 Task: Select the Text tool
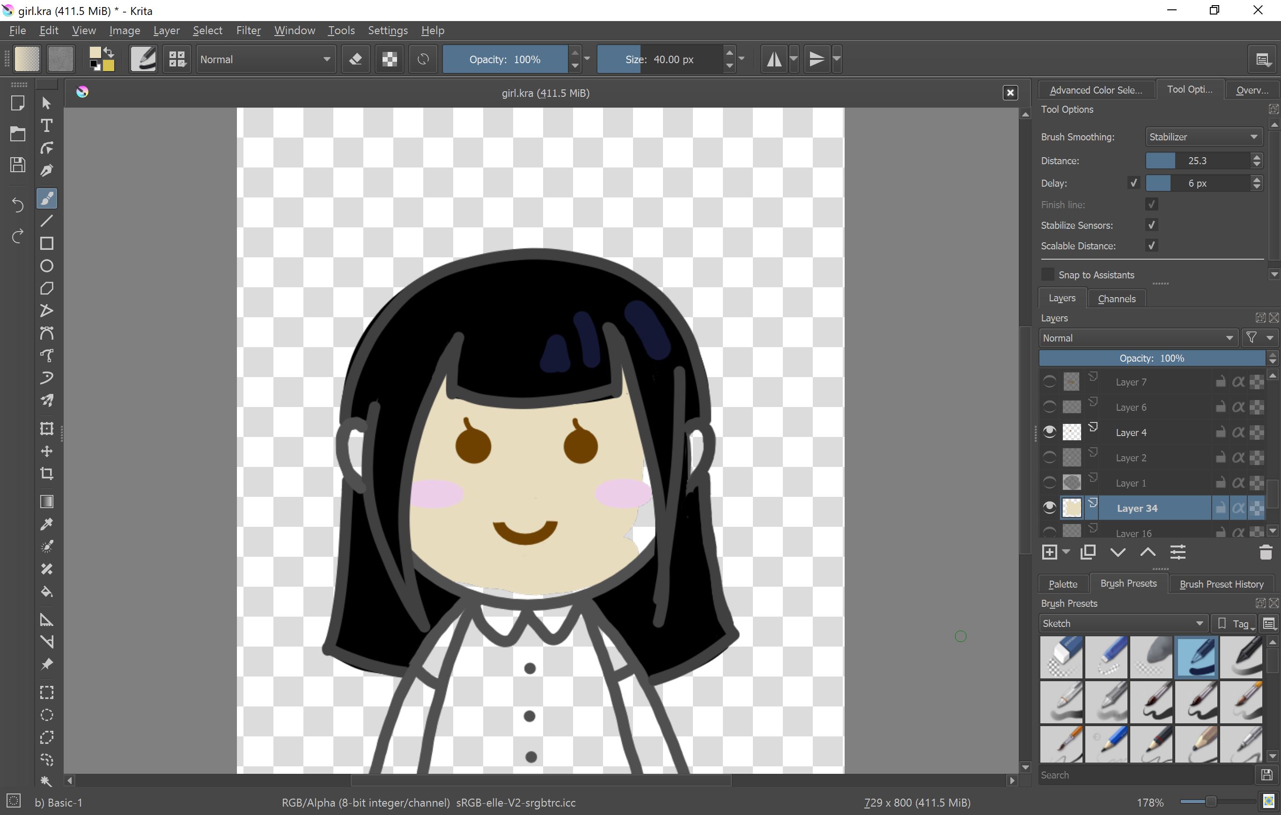[x=47, y=125]
